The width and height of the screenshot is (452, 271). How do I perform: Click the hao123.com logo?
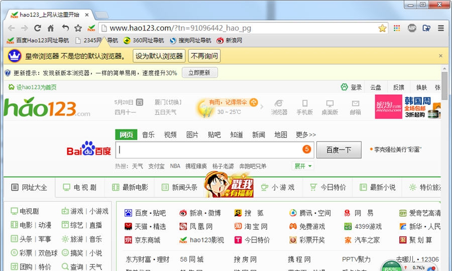click(x=47, y=107)
